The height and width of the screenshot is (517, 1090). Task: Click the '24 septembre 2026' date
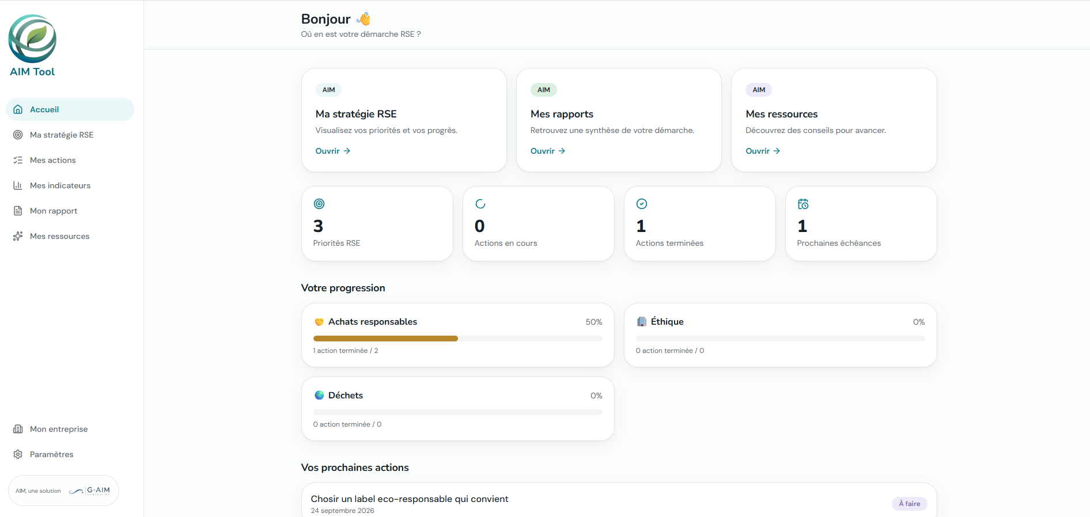click(343, 511)
